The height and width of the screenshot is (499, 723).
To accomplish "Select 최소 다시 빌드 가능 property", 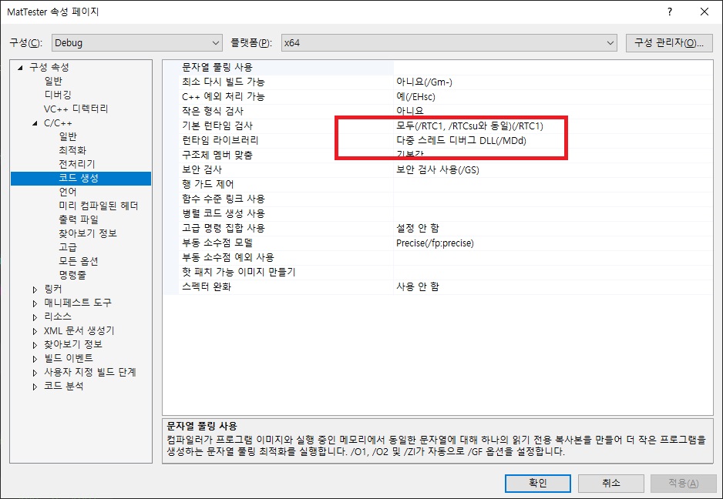I will click(x=224, y=82).
